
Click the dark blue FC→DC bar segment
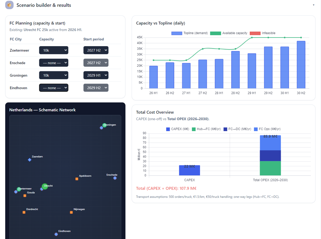click(x=270, y=156)
